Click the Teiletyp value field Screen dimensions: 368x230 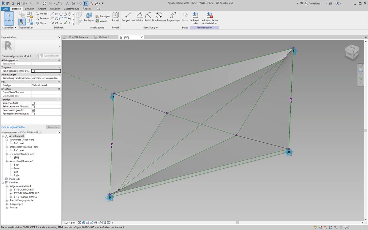click(x=46, y=85)
